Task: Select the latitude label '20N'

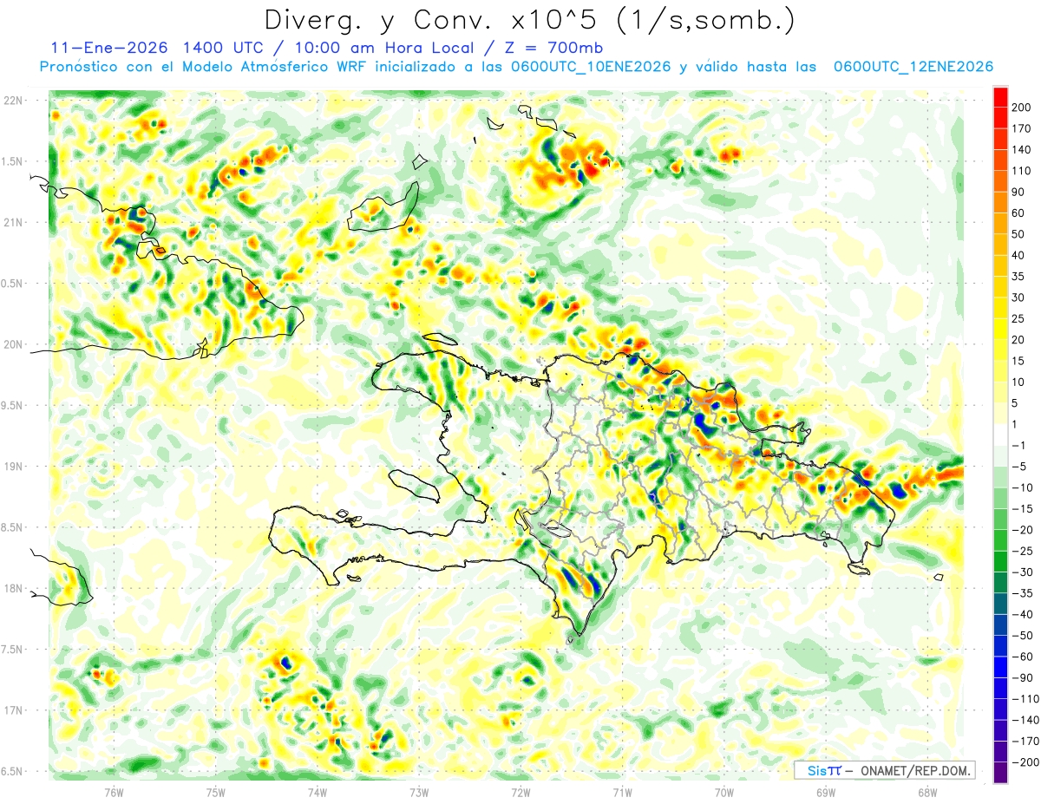Action: (12, 344)
